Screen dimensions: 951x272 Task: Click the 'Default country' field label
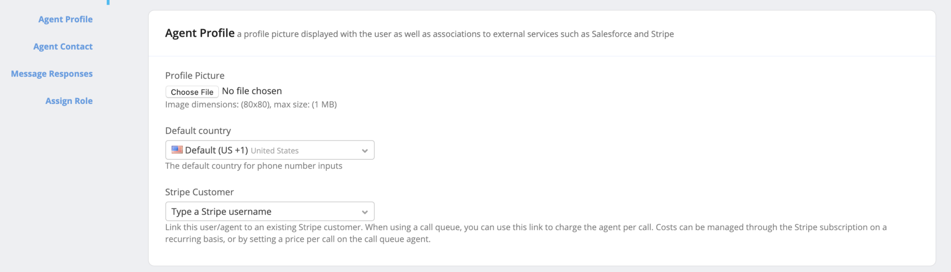[x=198, y=131]
